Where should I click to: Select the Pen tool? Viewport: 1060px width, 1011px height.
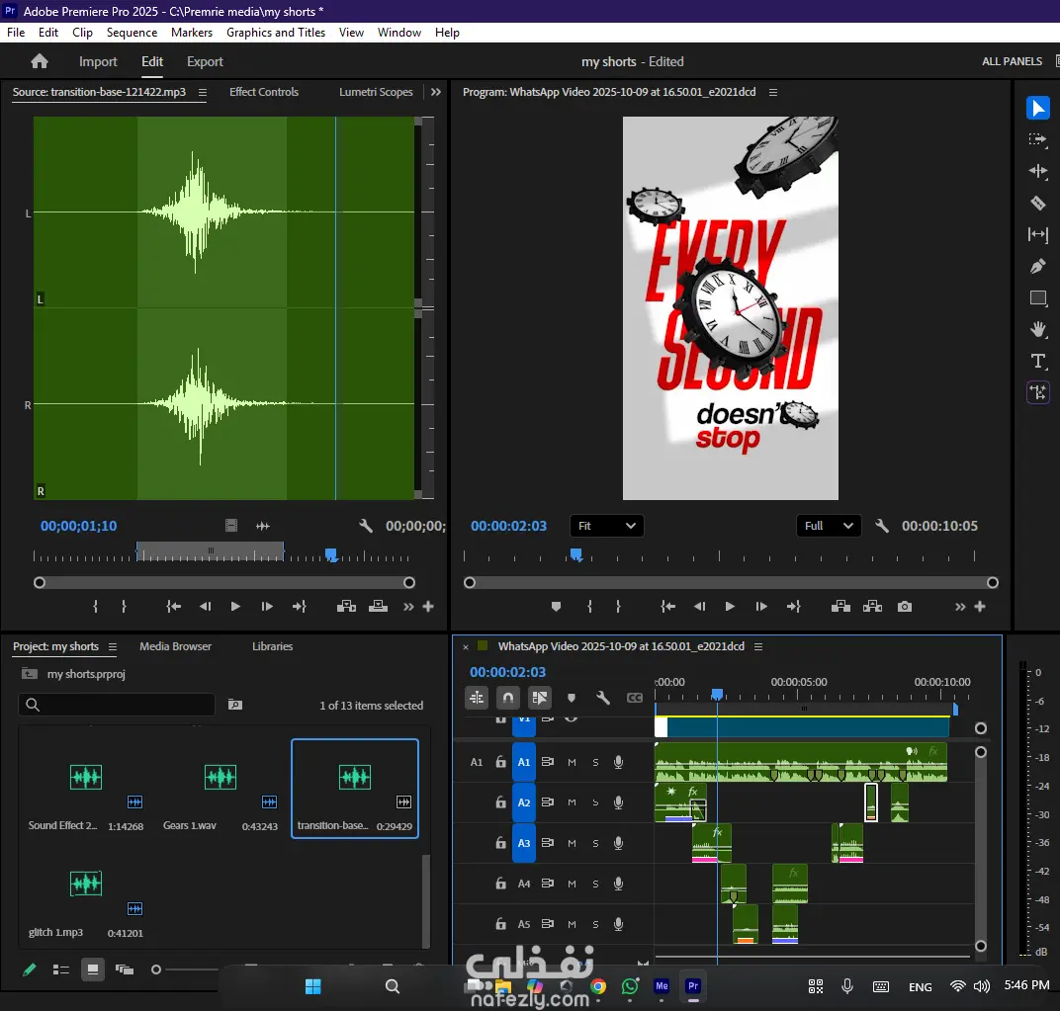1037,266
